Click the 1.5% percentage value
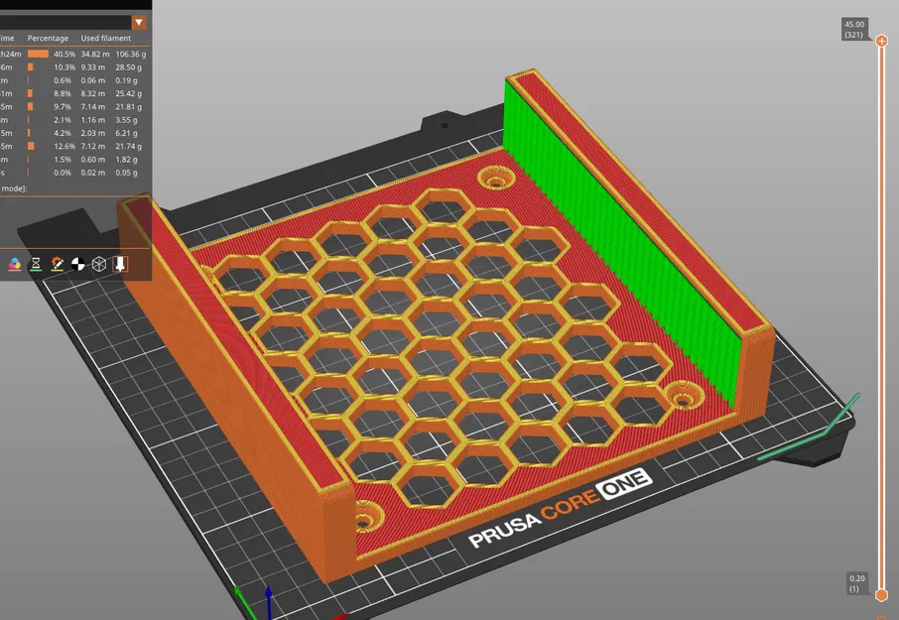The image size is (899, 620). click(x=62, y=160)
